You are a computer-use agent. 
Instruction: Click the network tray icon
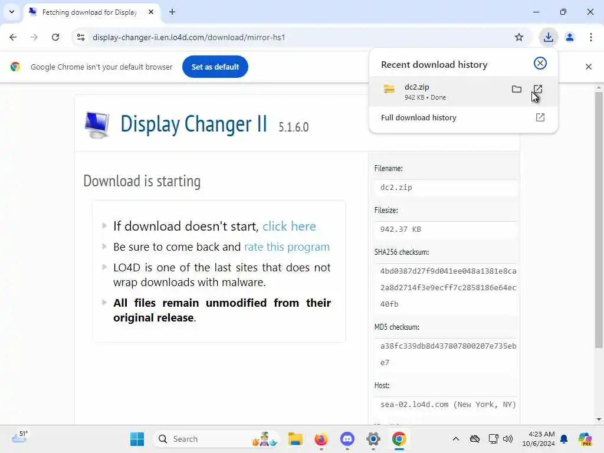point(493,439)
